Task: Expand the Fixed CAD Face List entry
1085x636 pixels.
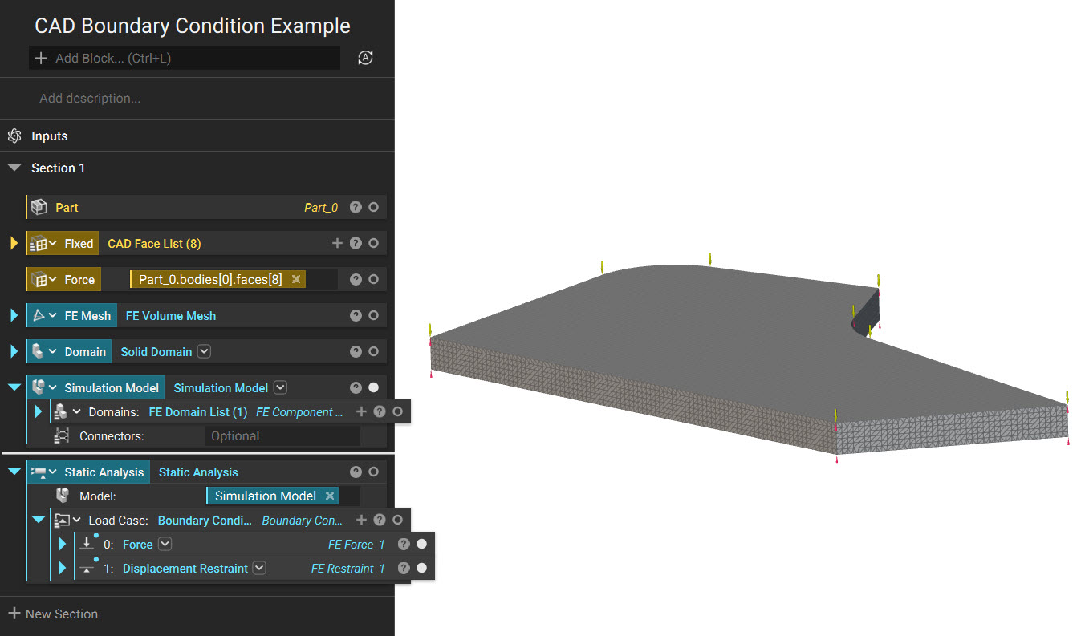Action: [13, 243]
